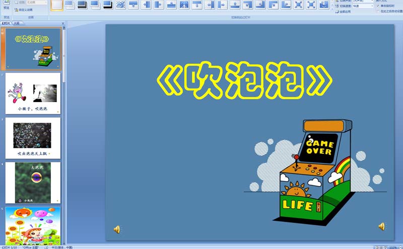Image resolution: width=403 pixels, height=249 pixels.
Task: Toggle On Mouse Click (单击鼠标时) checkbox
Action: coord(378,6)
